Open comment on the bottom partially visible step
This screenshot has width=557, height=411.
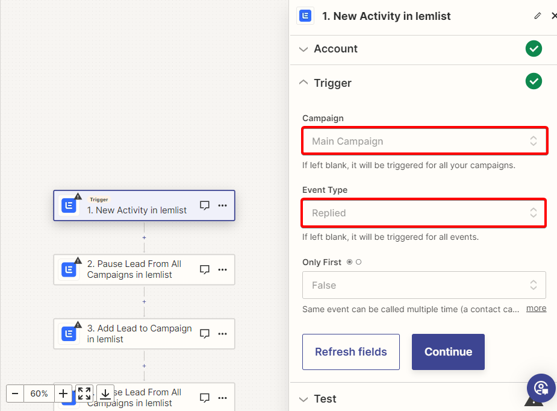[205, 398]
